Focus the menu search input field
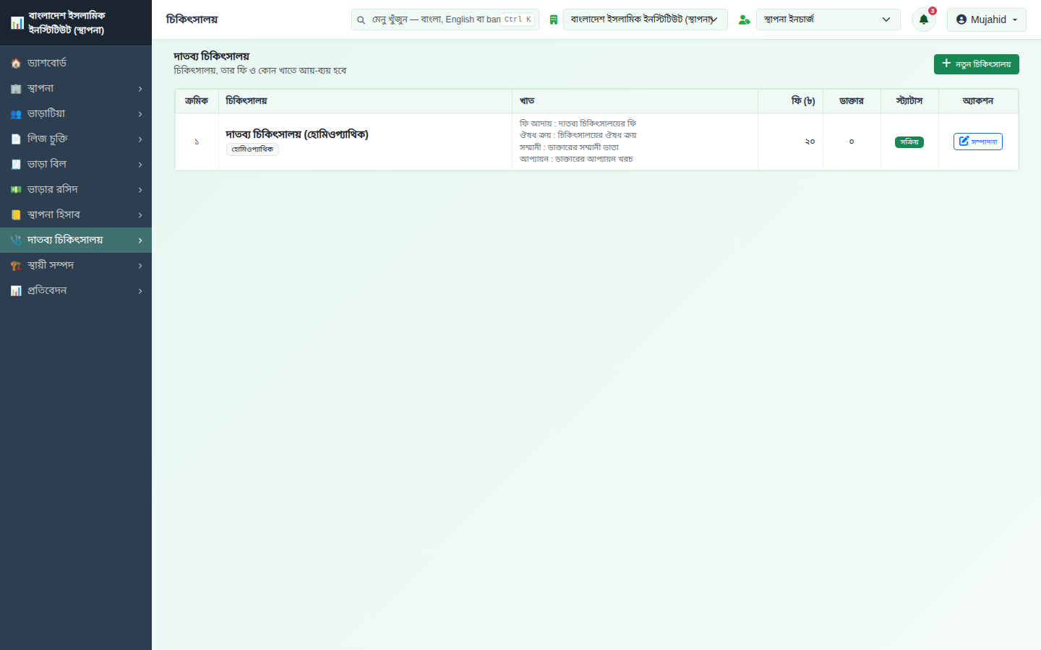Screen dimensions: 1041x650 tap(445, 19)
